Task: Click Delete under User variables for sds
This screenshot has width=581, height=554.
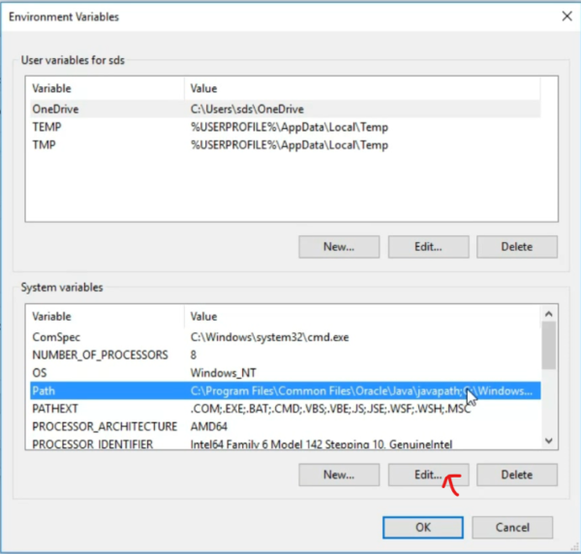Action: pyautogui.click(x=517, y=247)
